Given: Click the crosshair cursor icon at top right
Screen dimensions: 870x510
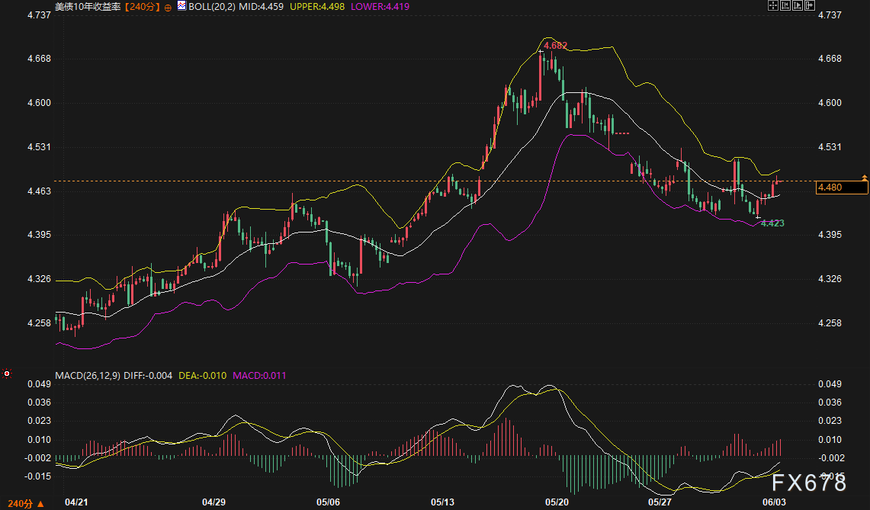Looking at the screenshot, I should (x=773, y=5).
